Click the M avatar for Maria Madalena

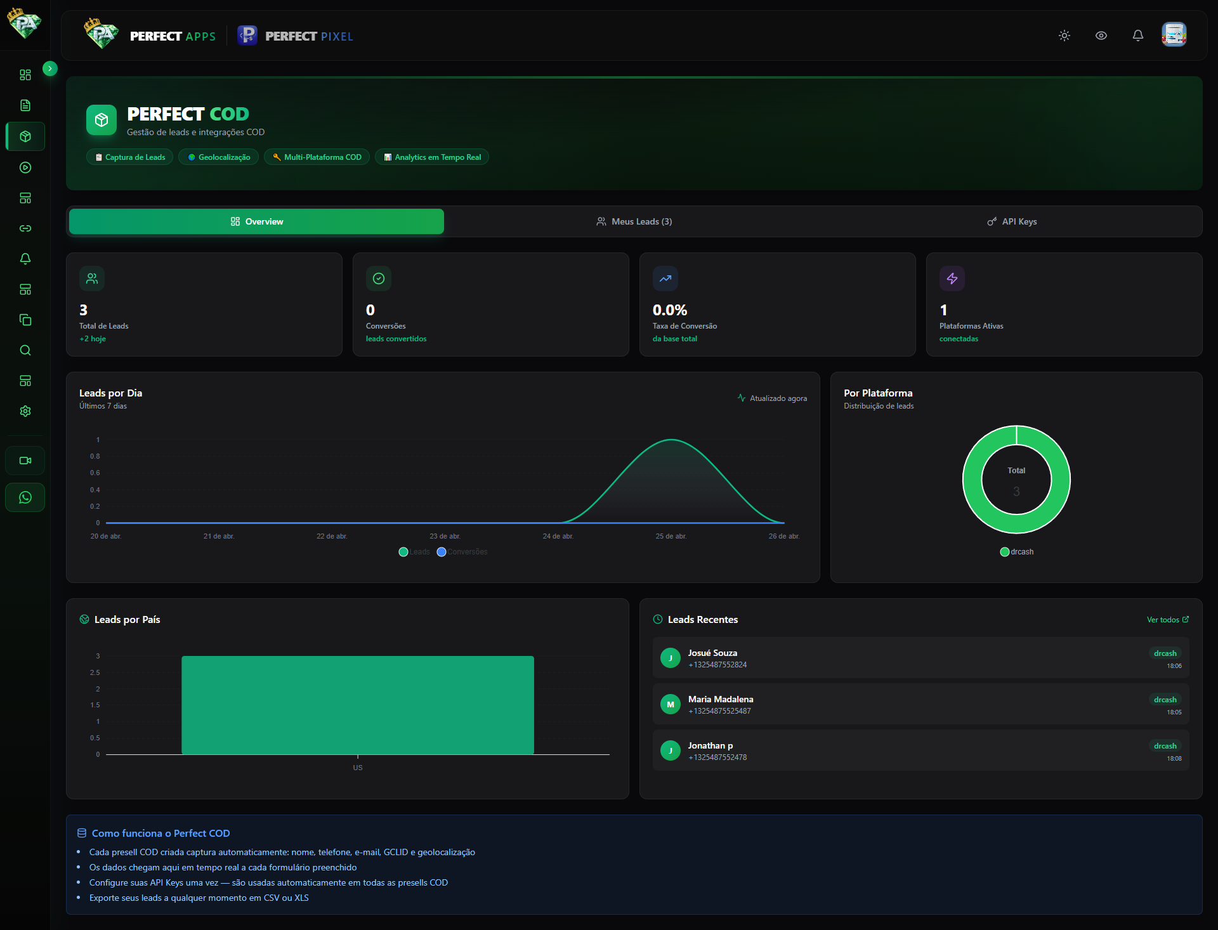coord(671,704)
